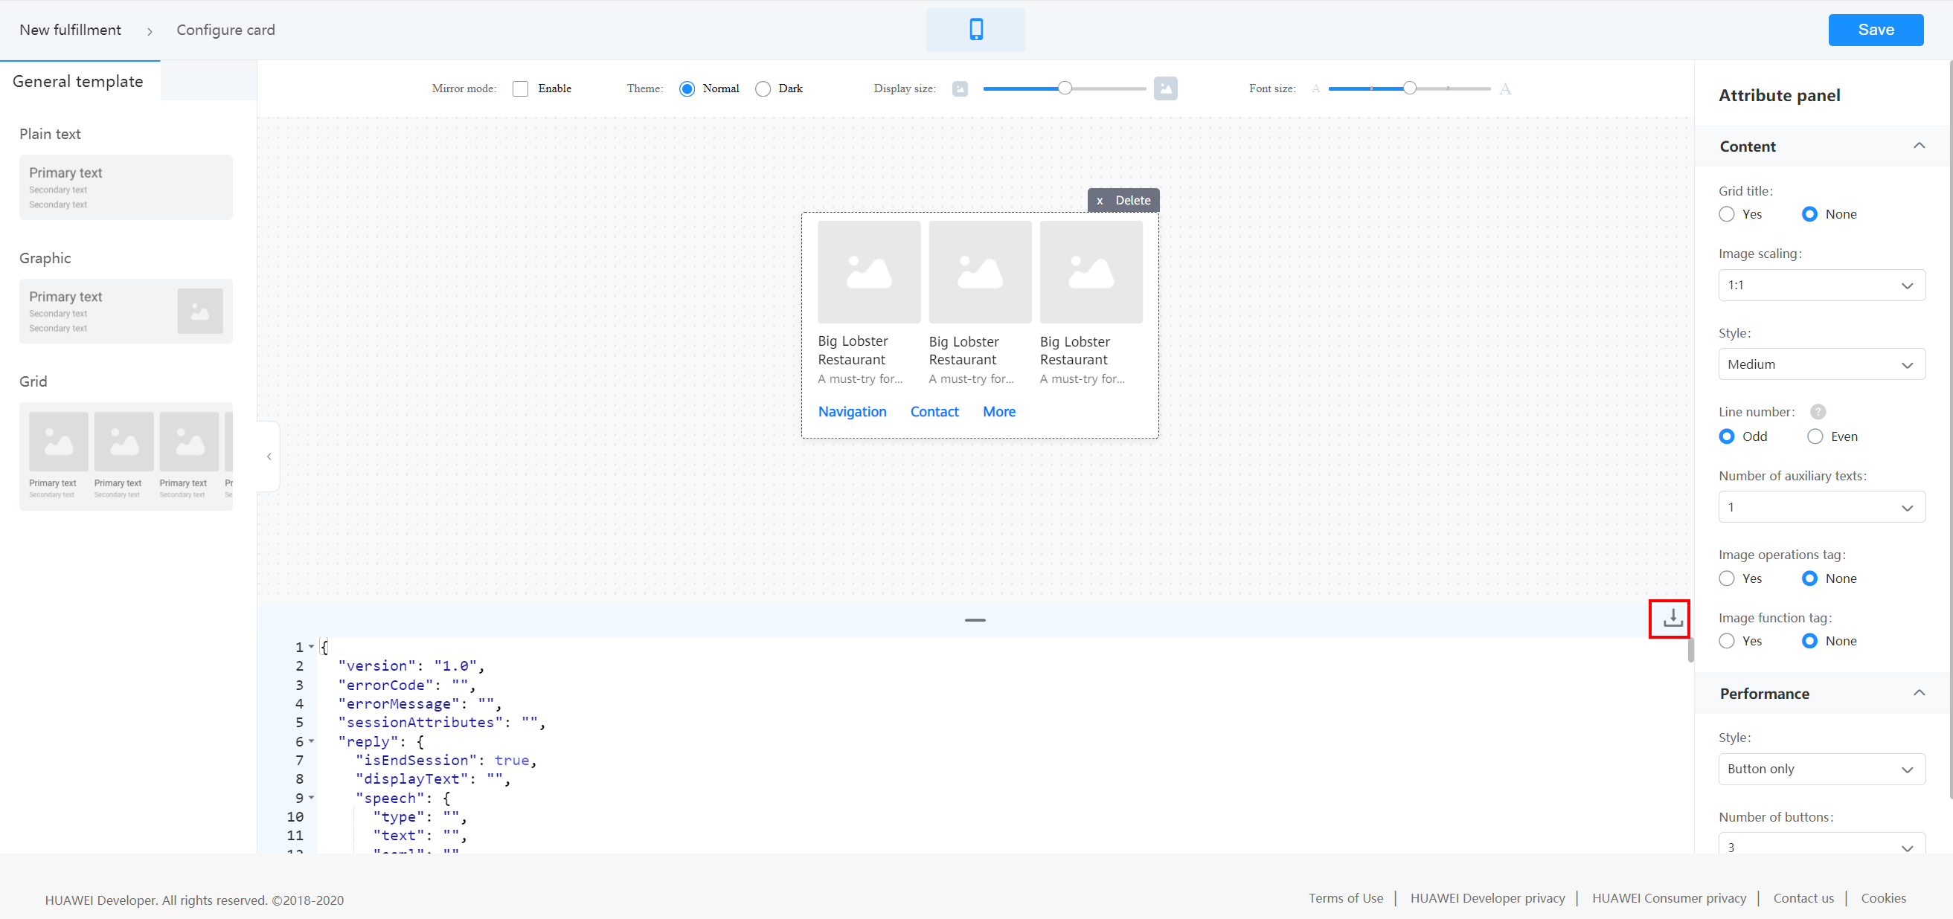
Task: Click the first Big Lobster image placeholder
Action: [x=869, y=272]
